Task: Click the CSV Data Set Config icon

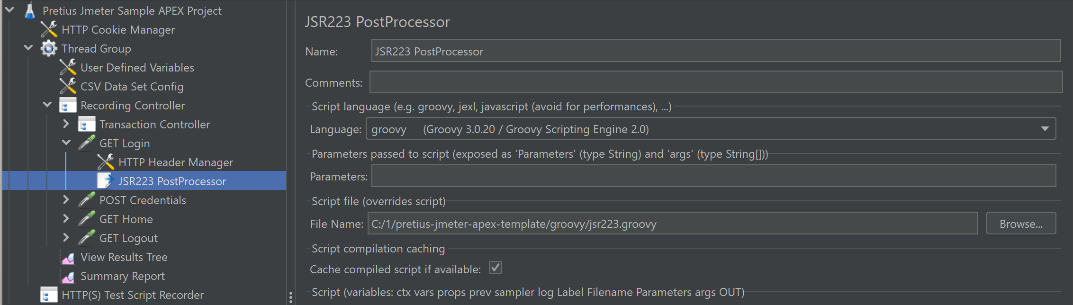Action: (x=68, y=87)
